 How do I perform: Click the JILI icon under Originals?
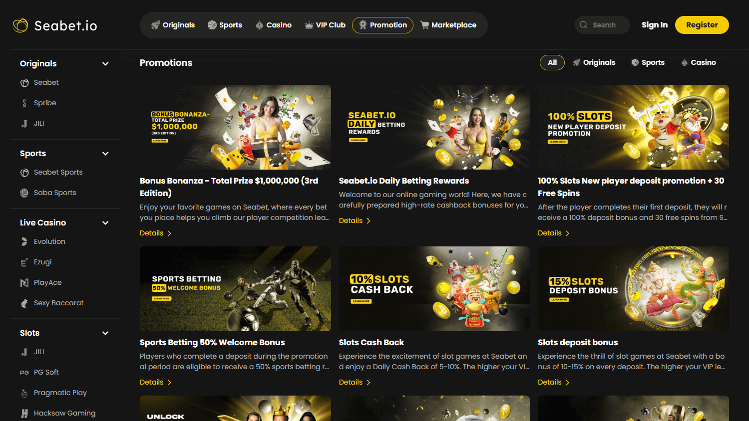click(24, 124)
